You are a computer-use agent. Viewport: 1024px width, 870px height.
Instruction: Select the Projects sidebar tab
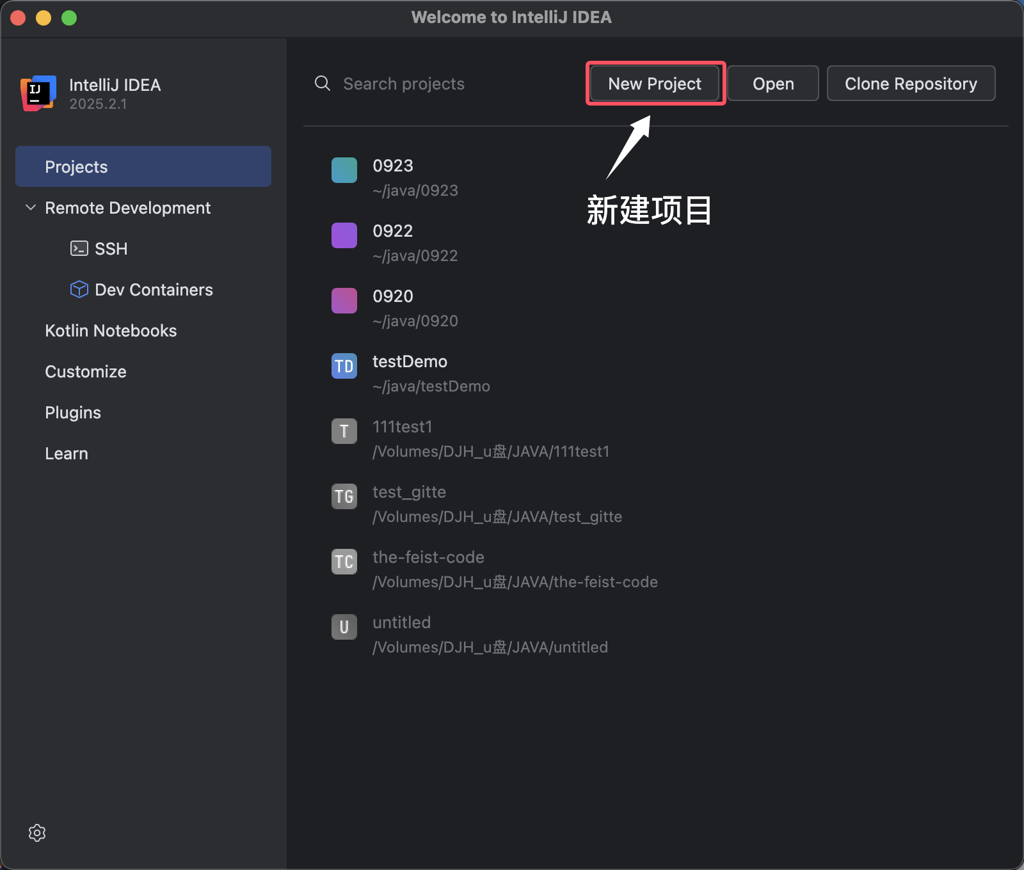click(x=143, y=166)
